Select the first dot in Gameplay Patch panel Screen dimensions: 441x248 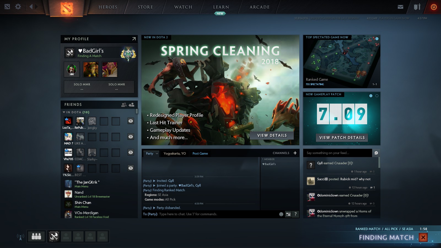[371, 96]
